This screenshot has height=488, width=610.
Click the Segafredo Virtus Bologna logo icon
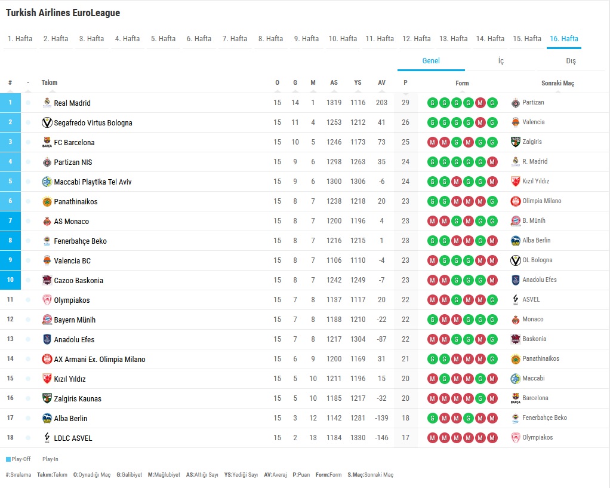[x=47, y=122]
